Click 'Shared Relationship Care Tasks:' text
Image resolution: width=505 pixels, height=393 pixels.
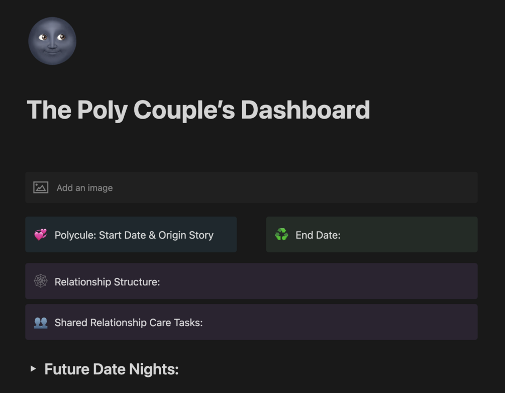(129, 323)
